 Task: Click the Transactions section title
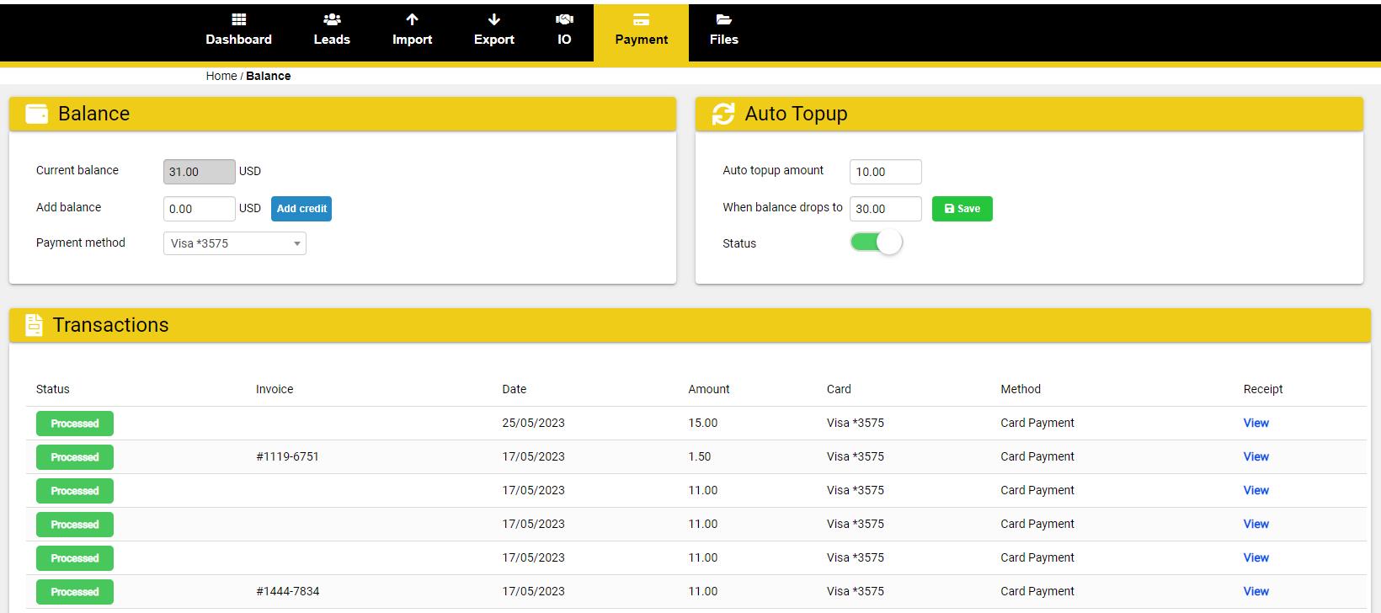(x=110, y=325)
